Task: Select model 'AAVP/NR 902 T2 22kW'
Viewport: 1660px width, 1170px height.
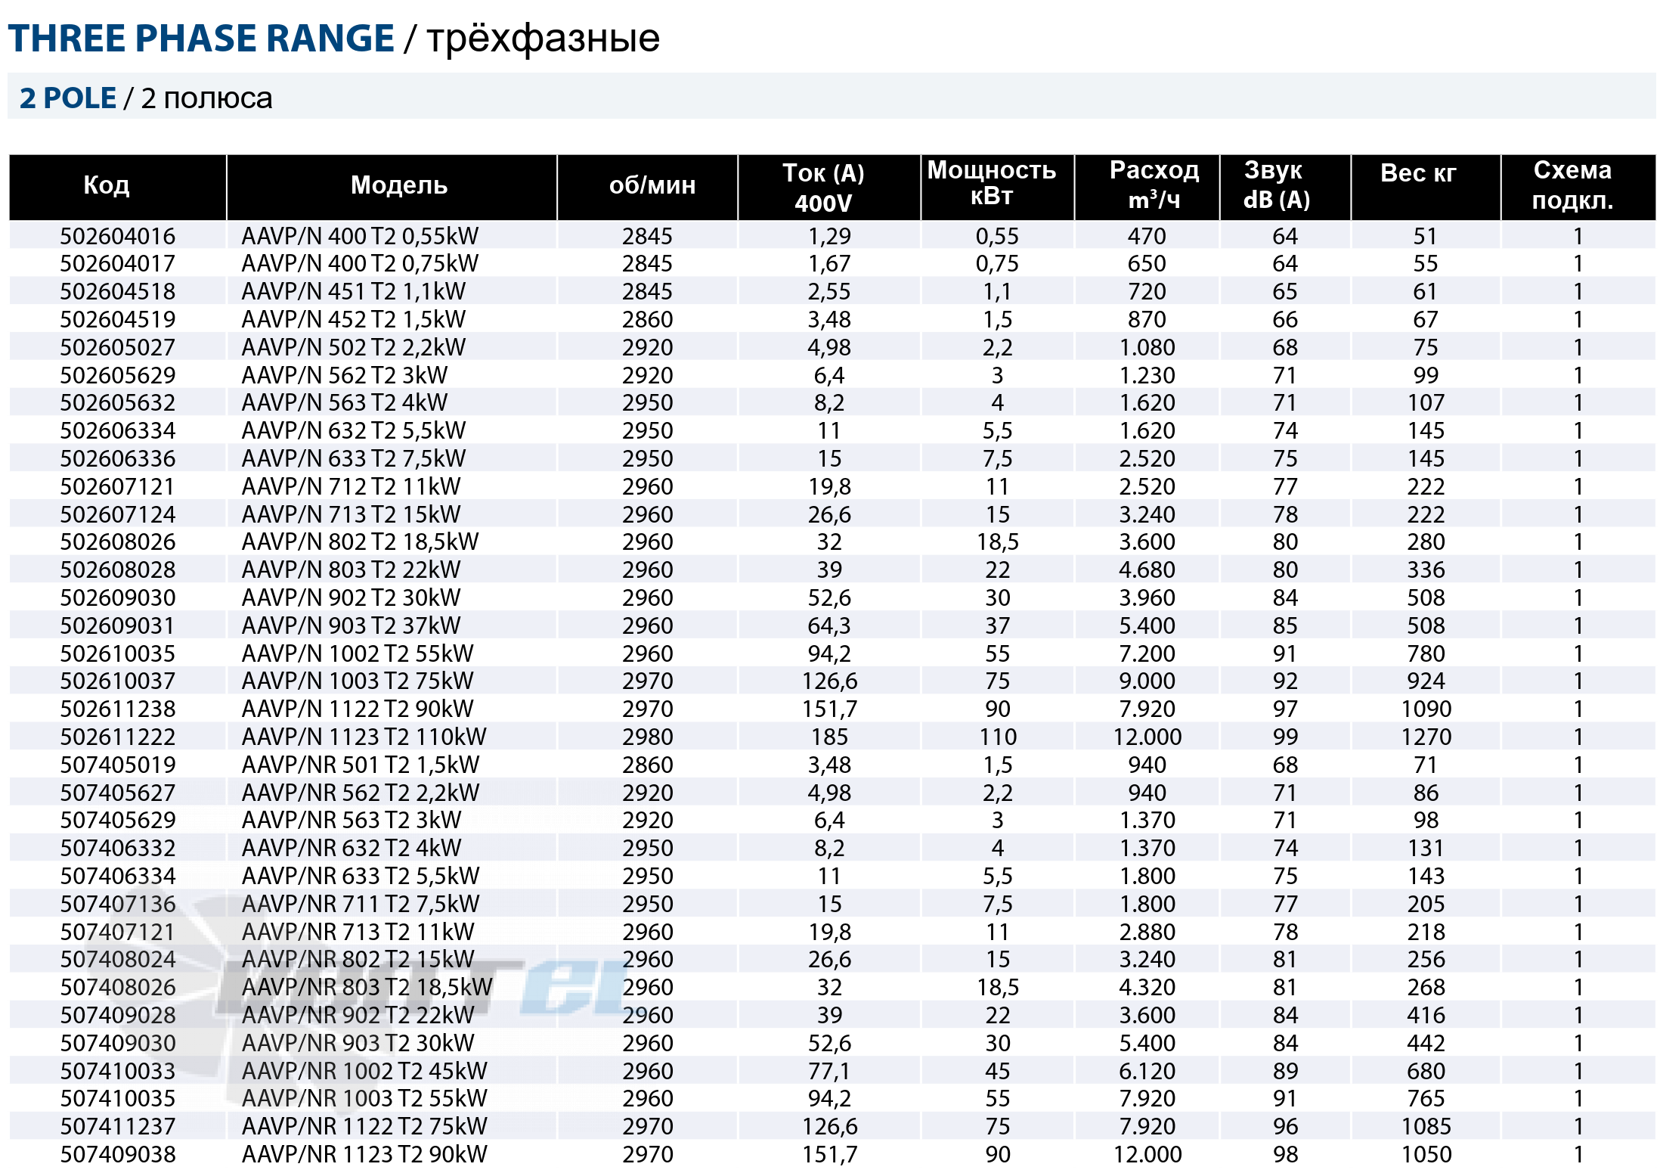Action: tap(358, 1015)
